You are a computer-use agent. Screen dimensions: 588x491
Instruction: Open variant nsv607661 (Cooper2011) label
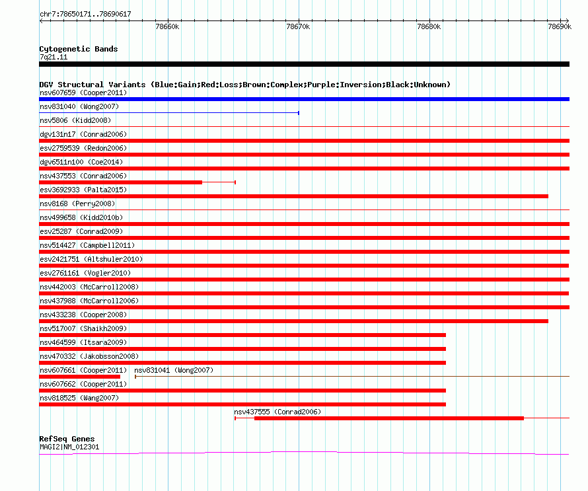[83, 370]
